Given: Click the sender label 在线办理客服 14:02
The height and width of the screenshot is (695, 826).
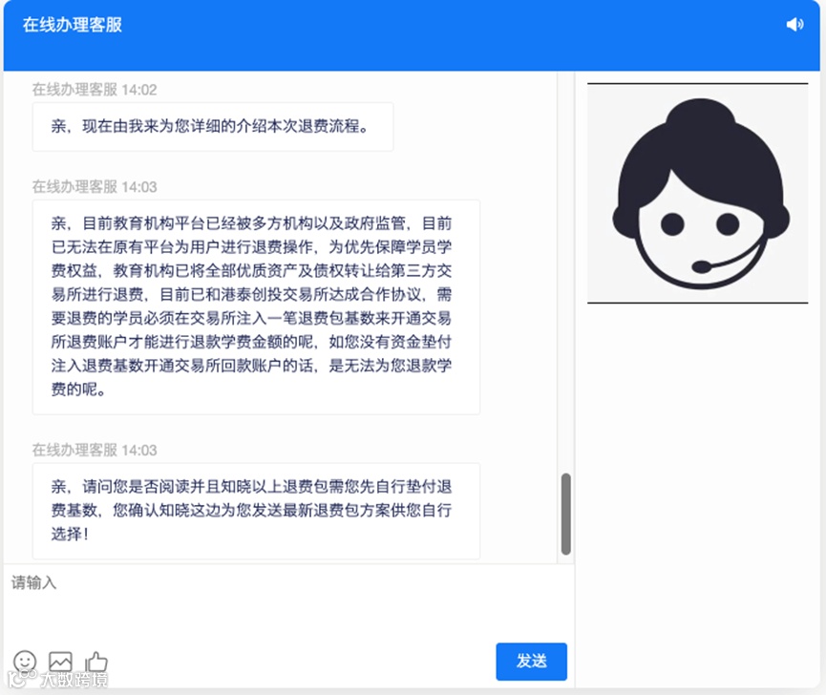Looking at the screenshot, I should point(95,90).
